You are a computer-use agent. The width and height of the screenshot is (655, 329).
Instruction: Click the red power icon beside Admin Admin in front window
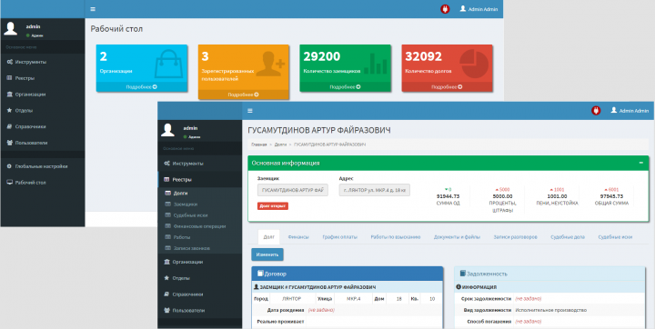[596, 111]
